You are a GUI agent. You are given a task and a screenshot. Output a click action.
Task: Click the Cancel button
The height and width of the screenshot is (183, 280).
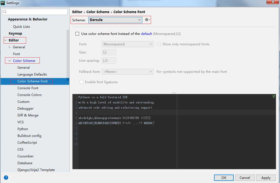(245, 178)
